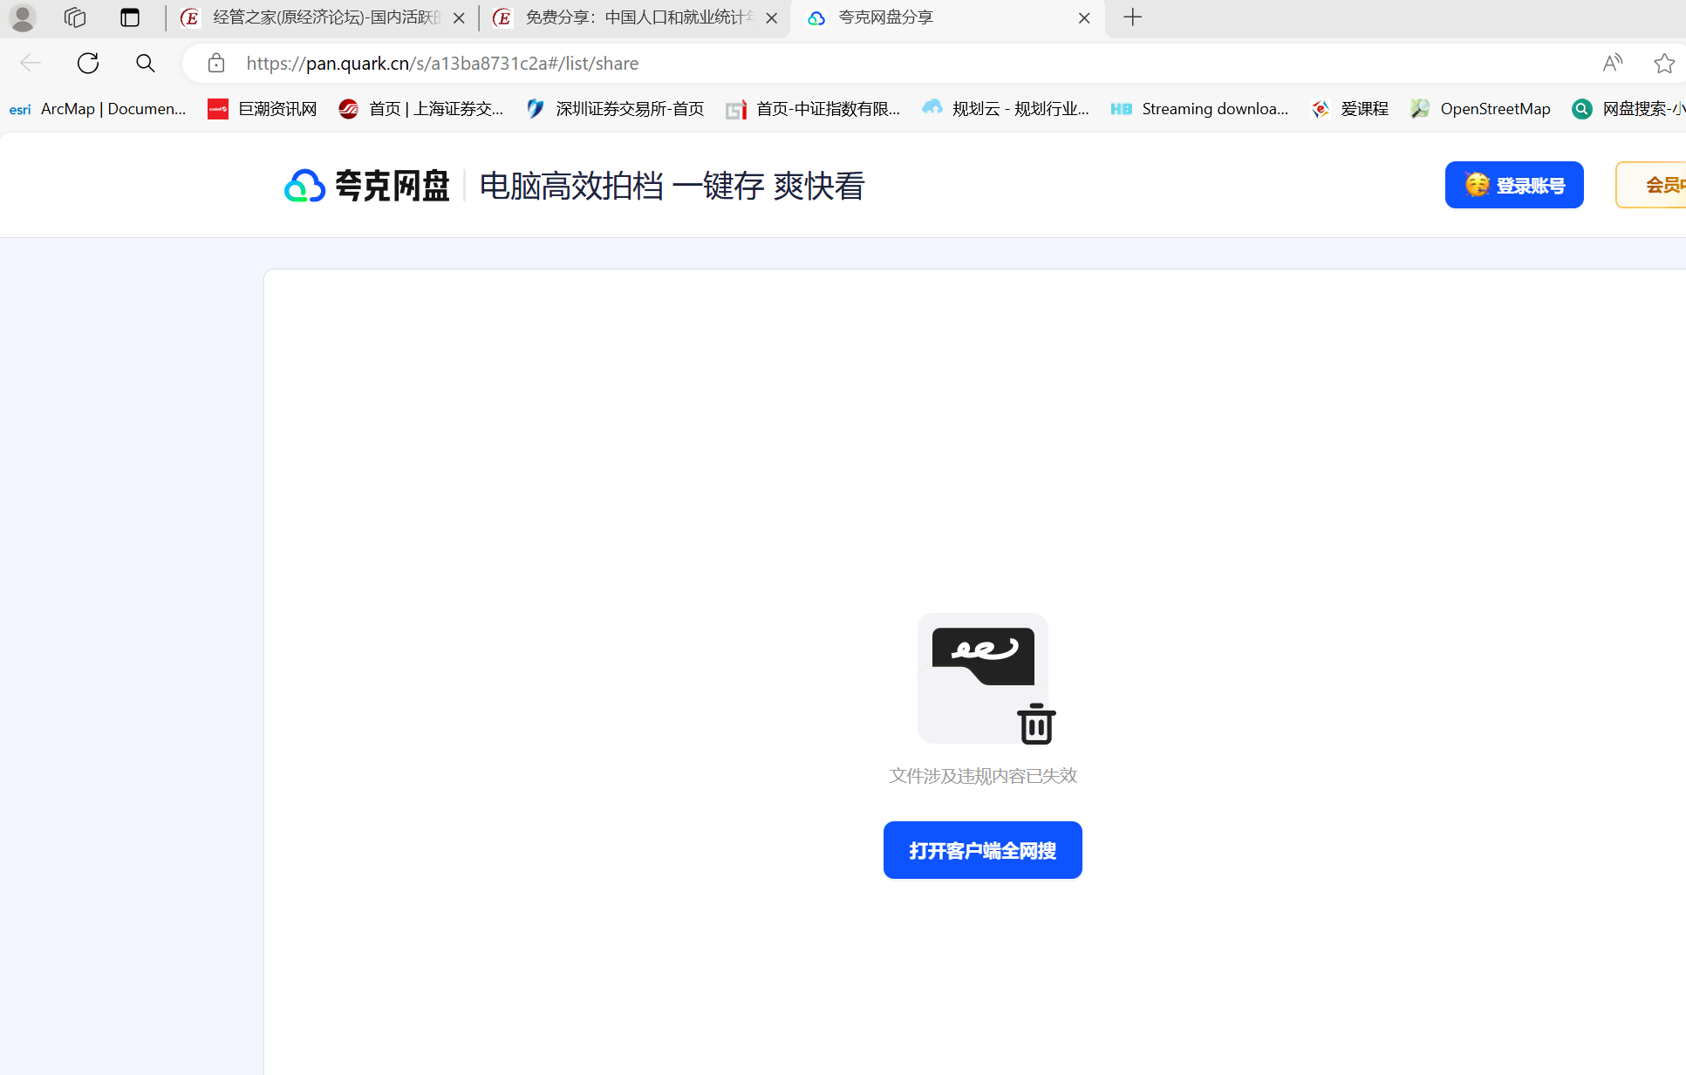
Task: Open new tab with plus button
Action: click(x=1132, y=17)
